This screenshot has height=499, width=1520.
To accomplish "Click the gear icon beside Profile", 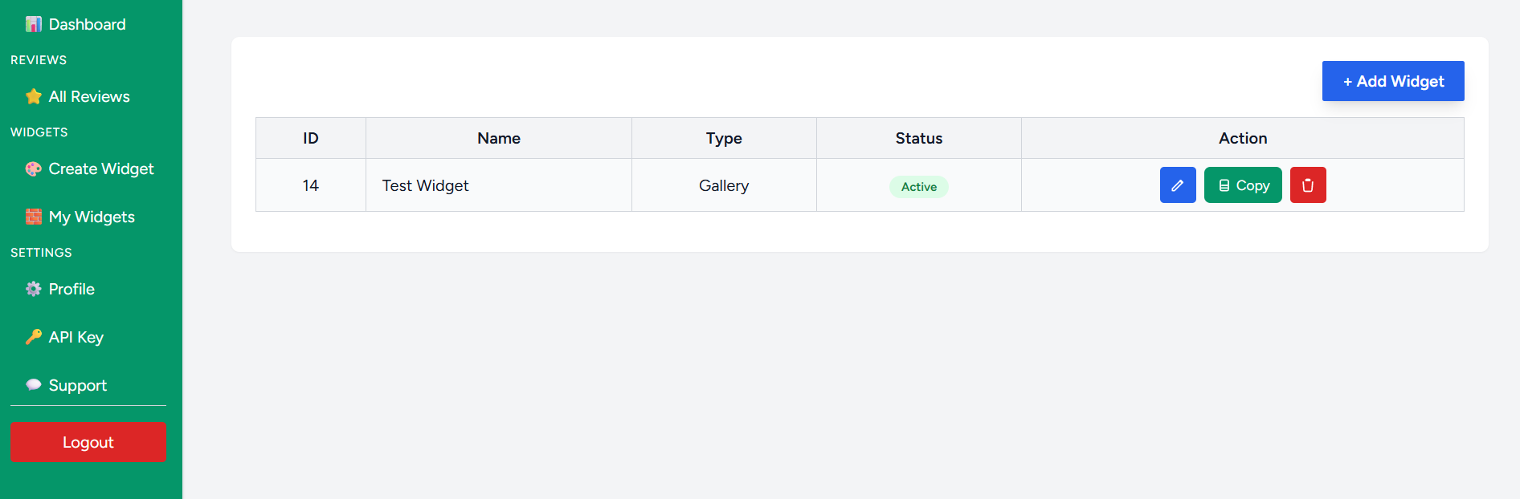I will [x=33, y=289].
